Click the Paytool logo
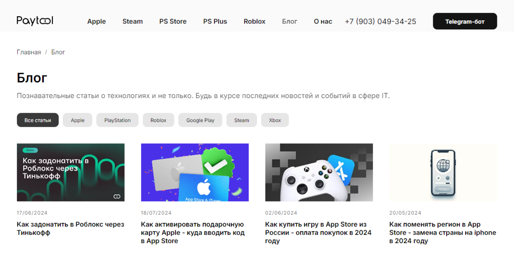Screen dimensions: 514x269 pos(35,21)
